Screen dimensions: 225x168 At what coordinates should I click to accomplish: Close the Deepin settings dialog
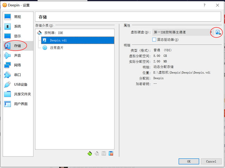(x=217, y=5)
